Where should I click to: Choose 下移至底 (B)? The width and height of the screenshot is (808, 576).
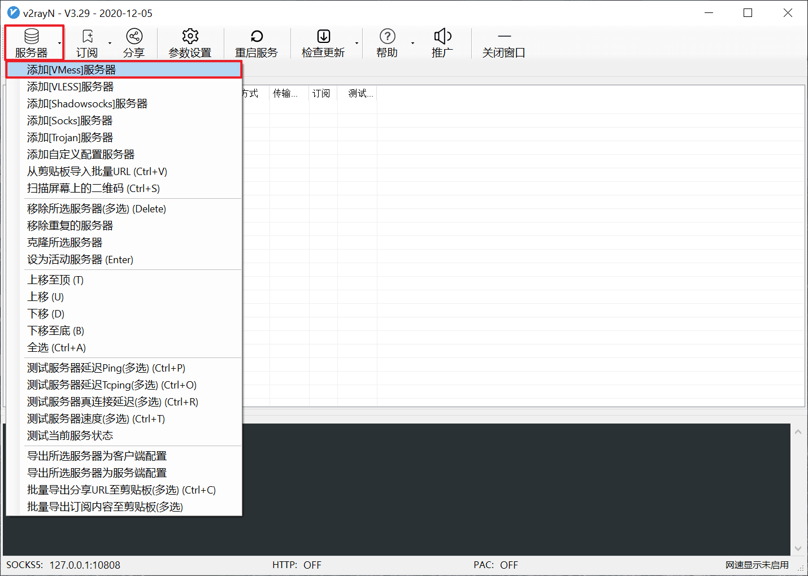(x=124, y=330)
